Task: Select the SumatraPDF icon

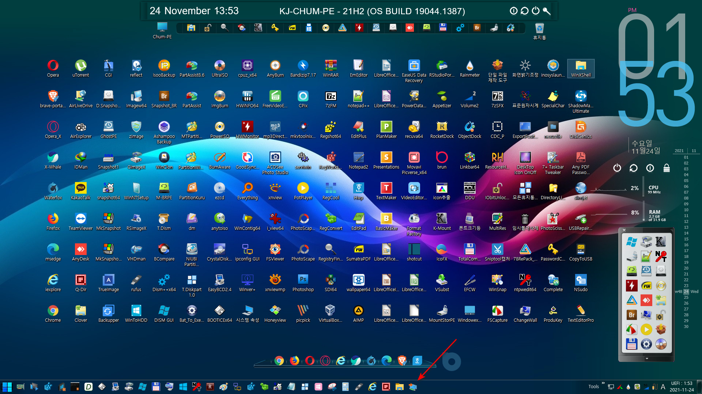Action: [x=358, y=252]
